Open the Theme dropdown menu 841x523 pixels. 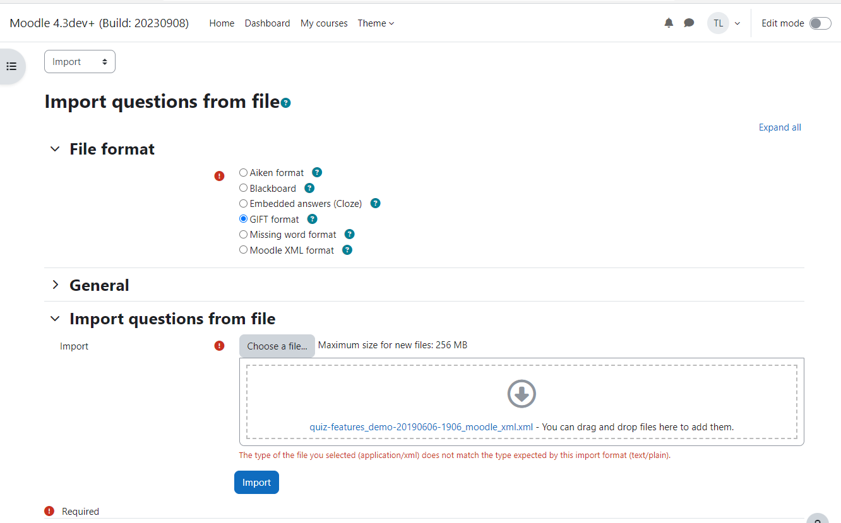[376, 23]
